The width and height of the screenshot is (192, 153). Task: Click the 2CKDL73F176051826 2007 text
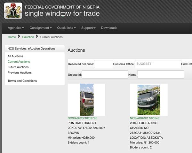coord(86,128)
